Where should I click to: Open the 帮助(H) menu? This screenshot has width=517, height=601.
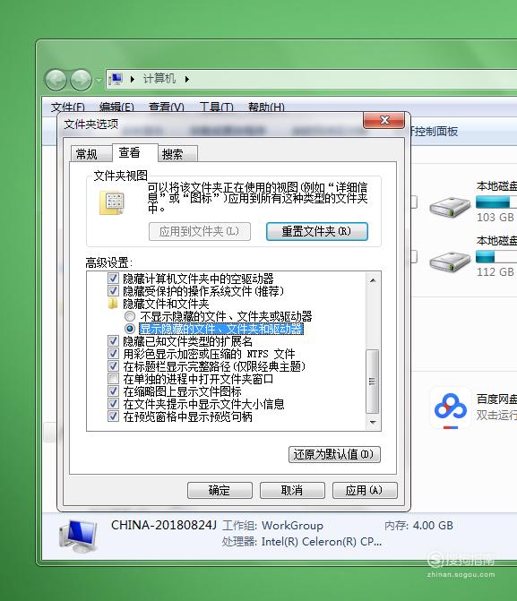tap(266, 107)
